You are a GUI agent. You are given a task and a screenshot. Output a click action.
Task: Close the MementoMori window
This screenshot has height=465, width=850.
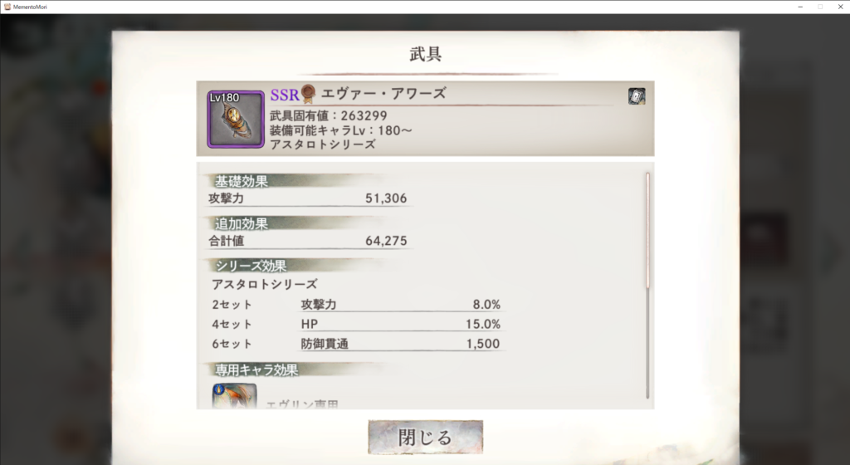click(840, 7)
